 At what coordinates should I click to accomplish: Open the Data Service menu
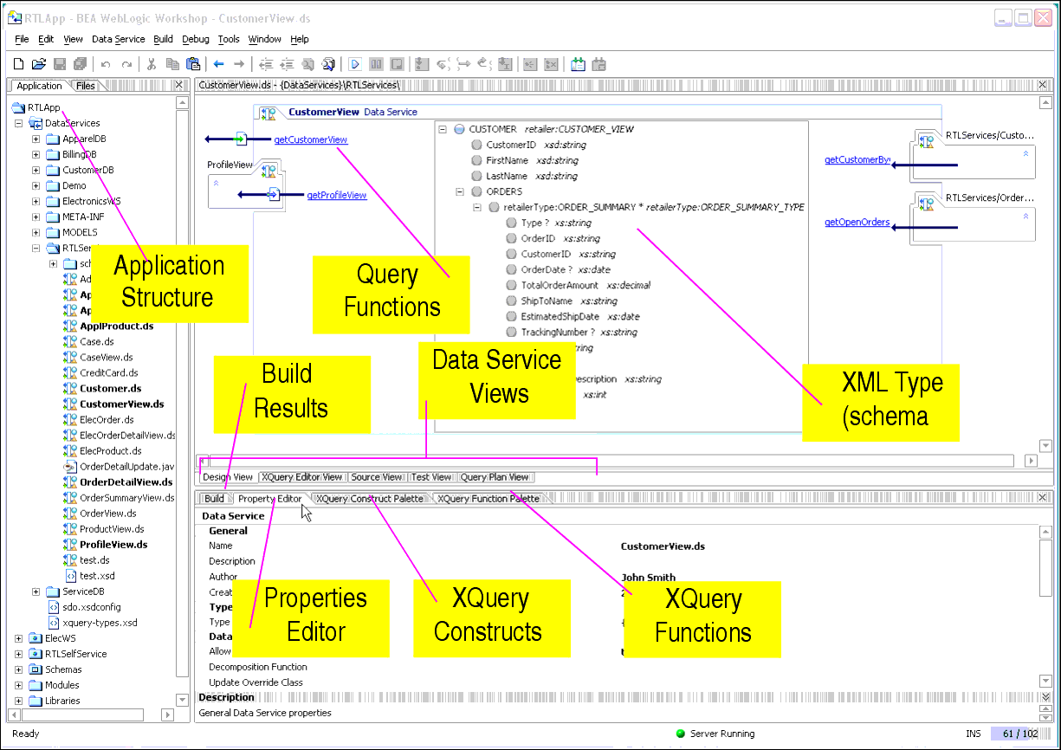119,39
